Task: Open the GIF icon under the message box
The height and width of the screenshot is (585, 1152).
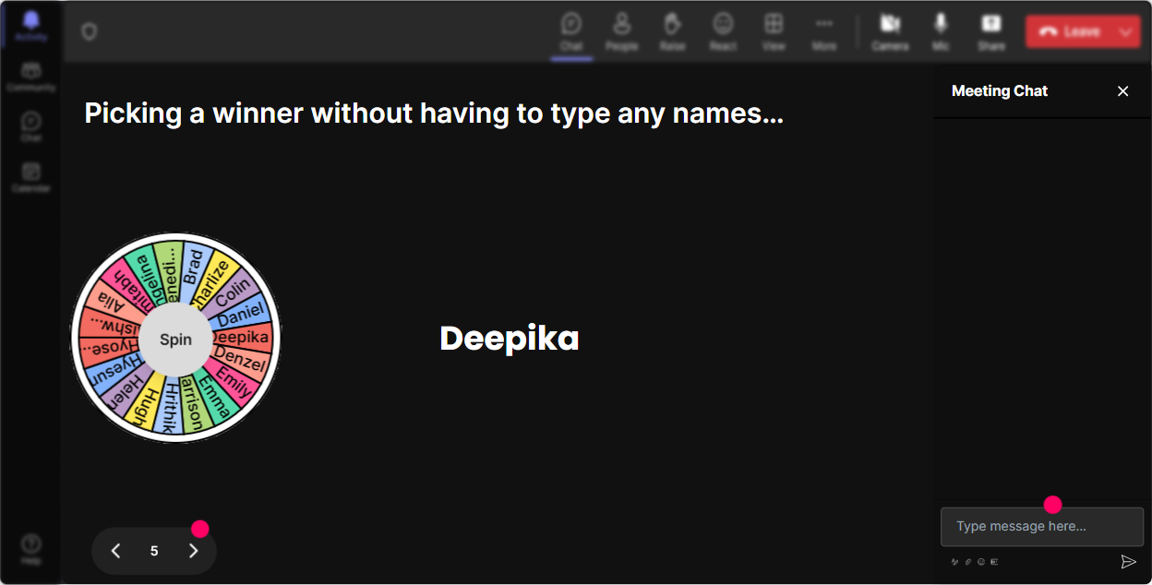Action: point(994,562)
